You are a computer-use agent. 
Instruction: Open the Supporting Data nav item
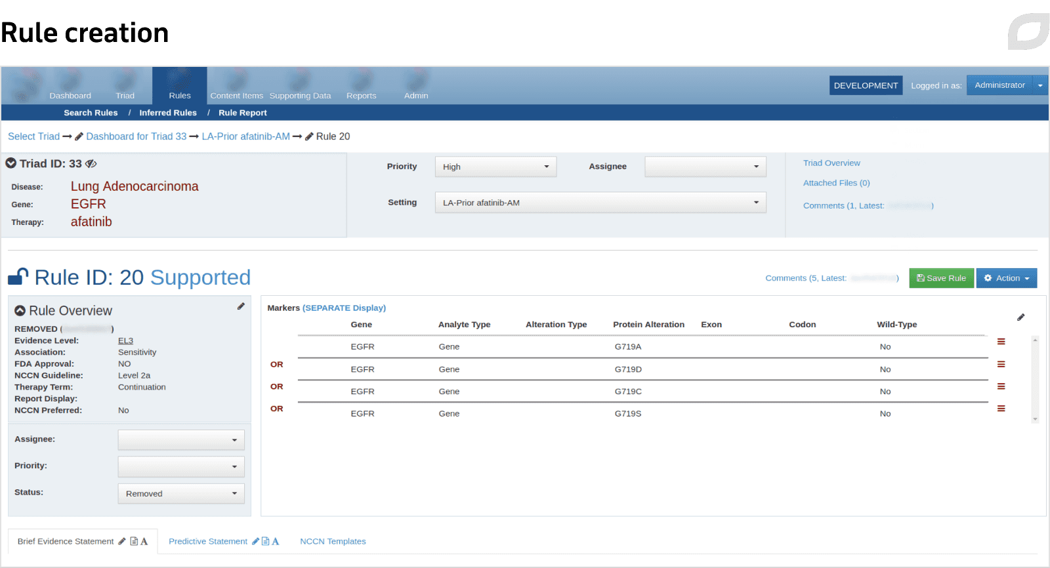[300, 86]
